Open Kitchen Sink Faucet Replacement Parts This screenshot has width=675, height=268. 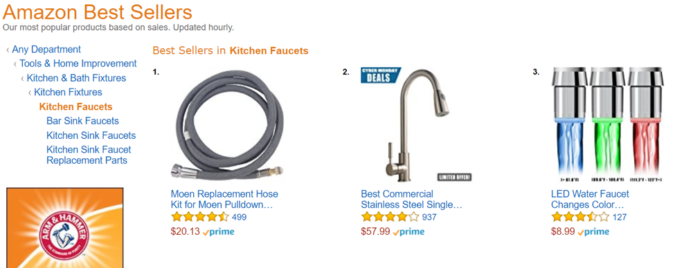click(x=89, y=155)
